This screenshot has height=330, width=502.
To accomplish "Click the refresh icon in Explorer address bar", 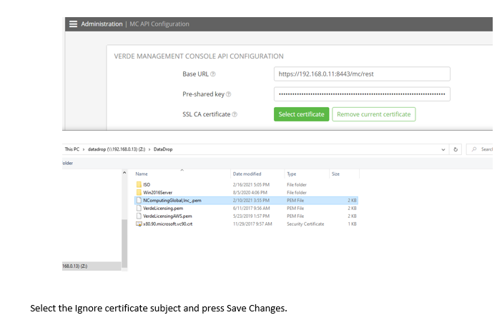I will (x=456, y=149).
